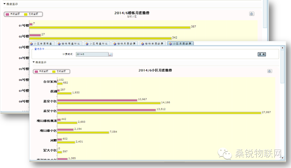Focus the 2014/6 billing period input field
The image size is (291, 168).
click(92, 54)
